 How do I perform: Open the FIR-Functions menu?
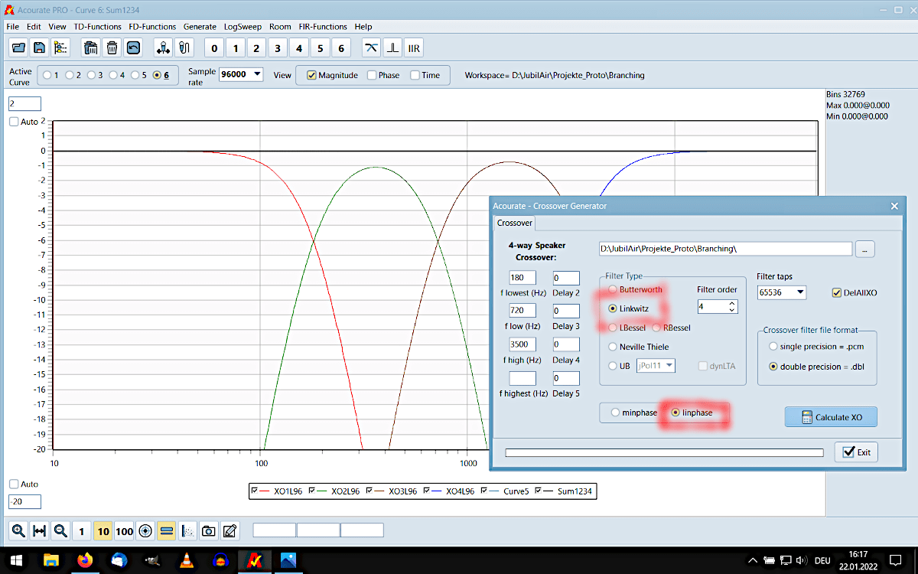point(322,27)
